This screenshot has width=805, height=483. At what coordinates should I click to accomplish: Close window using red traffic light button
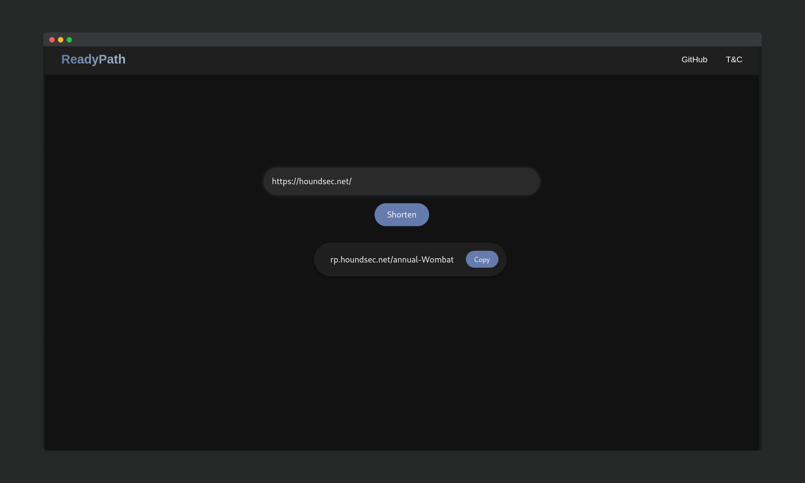click(x=52, y=40)
